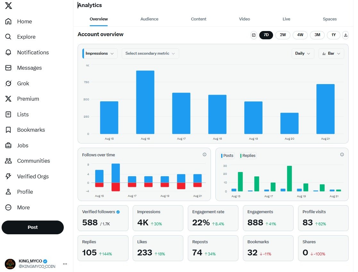
Task: Open Notifications bell icon
Action: 8,52
